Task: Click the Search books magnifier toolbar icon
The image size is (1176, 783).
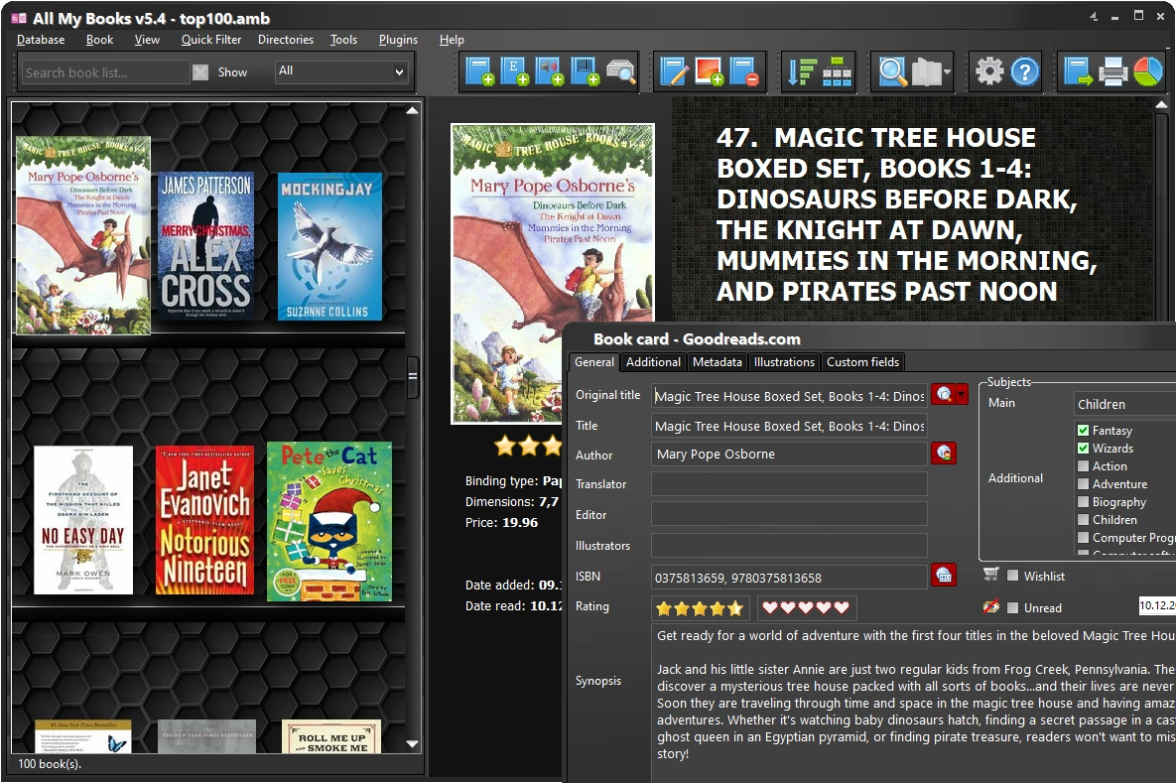Action: pyautogui.click(x=892, y=72)
